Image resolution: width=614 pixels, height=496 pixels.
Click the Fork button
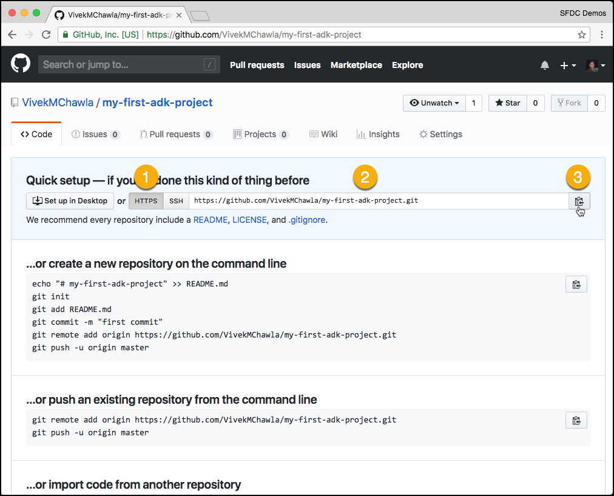[x=569, y=103]
